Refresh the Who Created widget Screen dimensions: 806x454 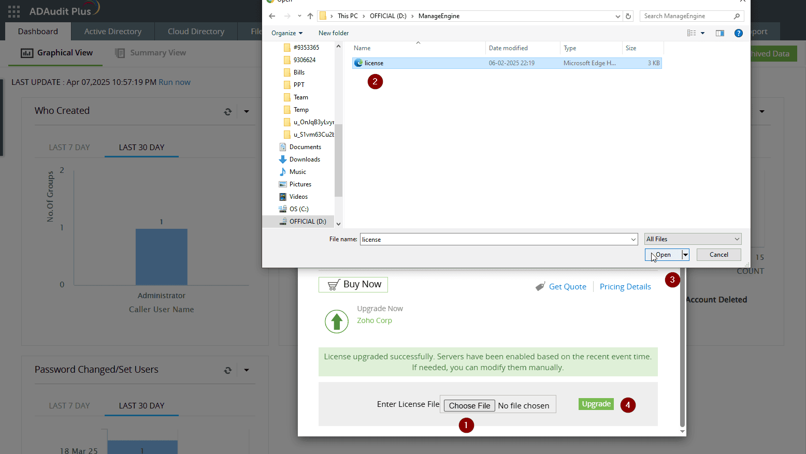click(x=227, y=111)
